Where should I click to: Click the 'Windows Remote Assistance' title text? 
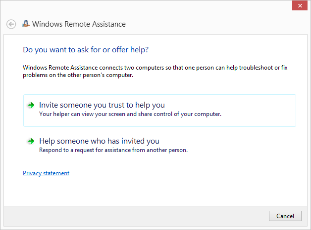point(79,24)
